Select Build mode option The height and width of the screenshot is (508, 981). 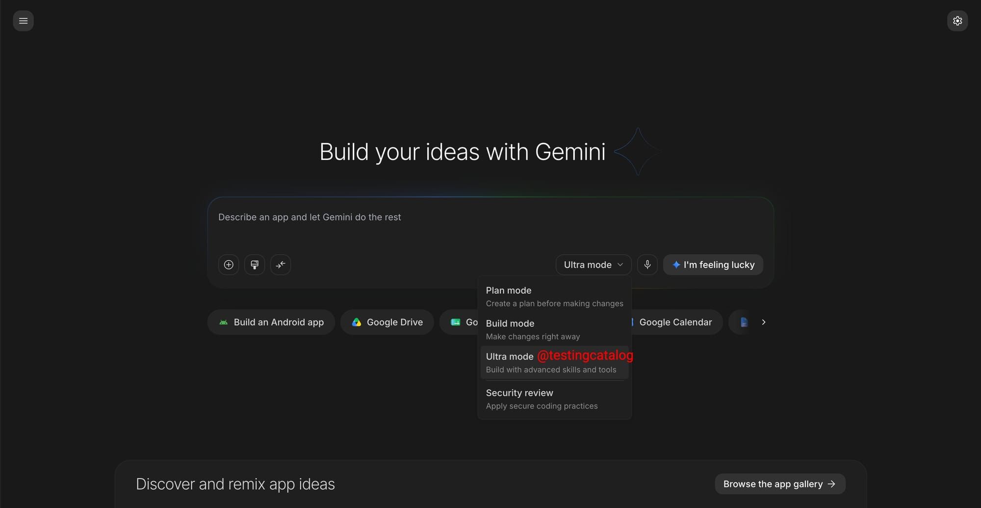(554, 330)
